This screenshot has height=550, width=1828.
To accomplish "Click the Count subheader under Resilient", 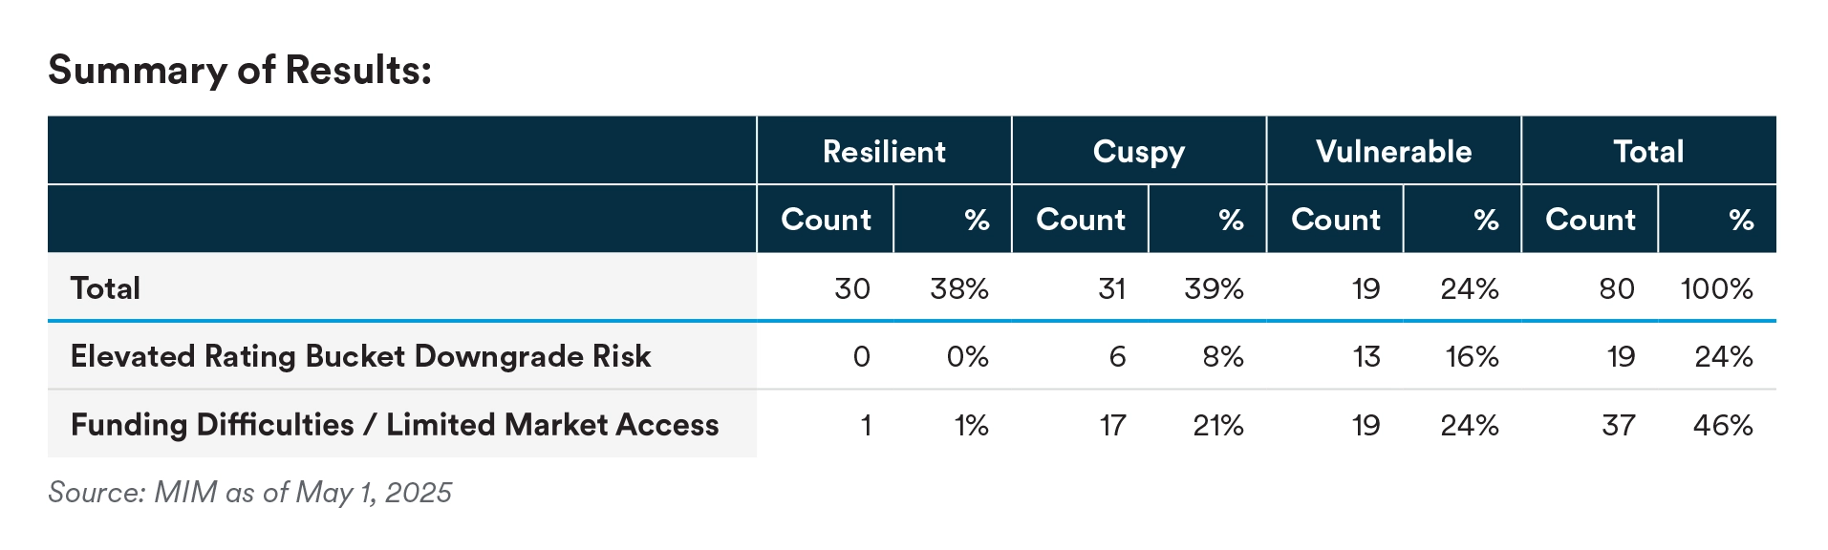I will (826, 220).
